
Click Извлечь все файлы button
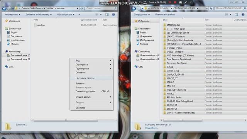pos(165,15)
